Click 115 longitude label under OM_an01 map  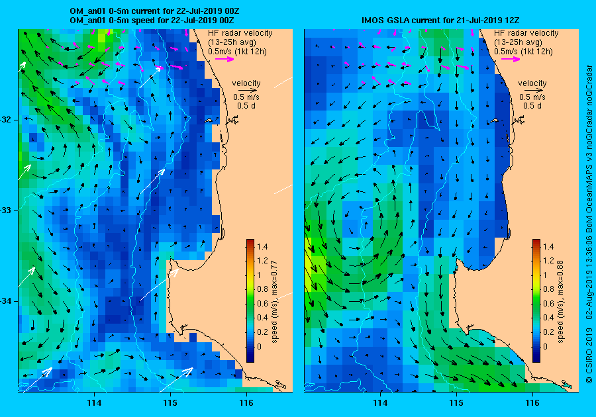[x=170, y=402]
